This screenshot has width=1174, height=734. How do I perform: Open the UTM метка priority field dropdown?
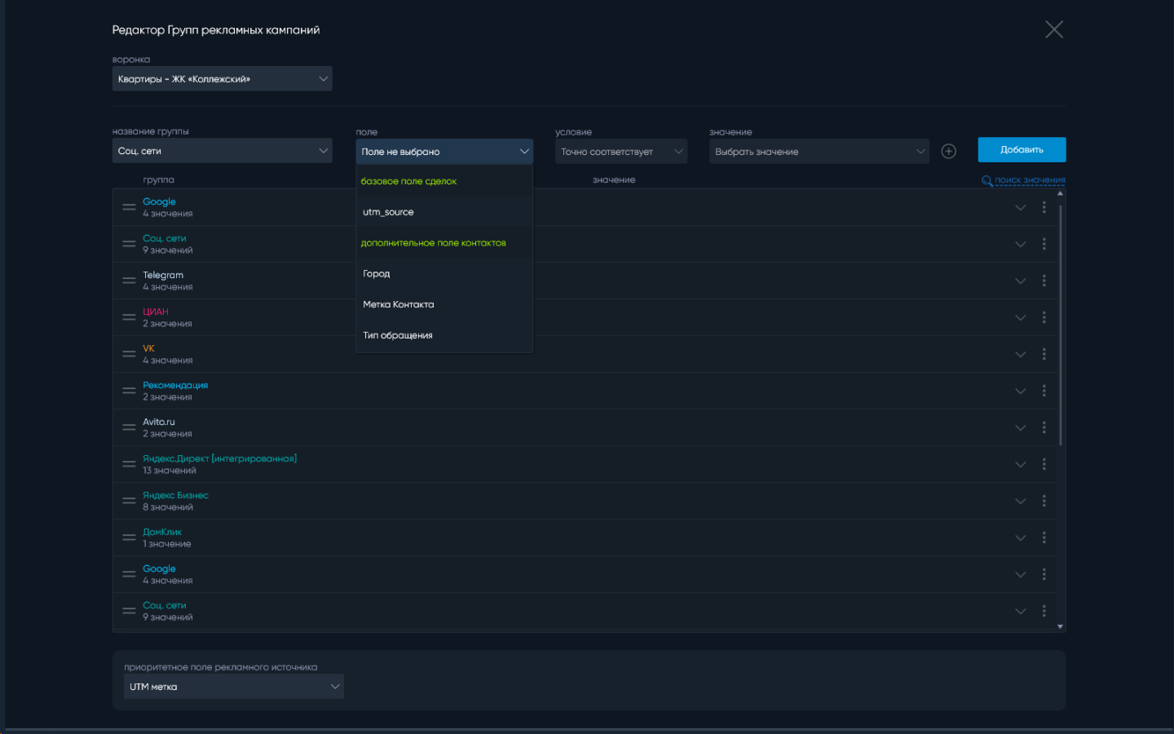(x=233, y=687)
